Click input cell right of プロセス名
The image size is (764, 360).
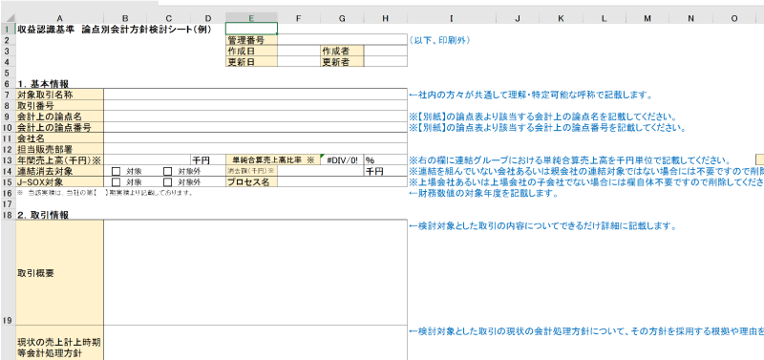[x=342, y=182]
